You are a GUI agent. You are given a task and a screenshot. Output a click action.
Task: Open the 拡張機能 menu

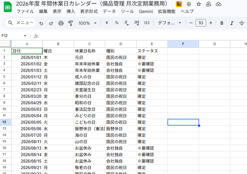pyautogui.click(x=167, y=12)
